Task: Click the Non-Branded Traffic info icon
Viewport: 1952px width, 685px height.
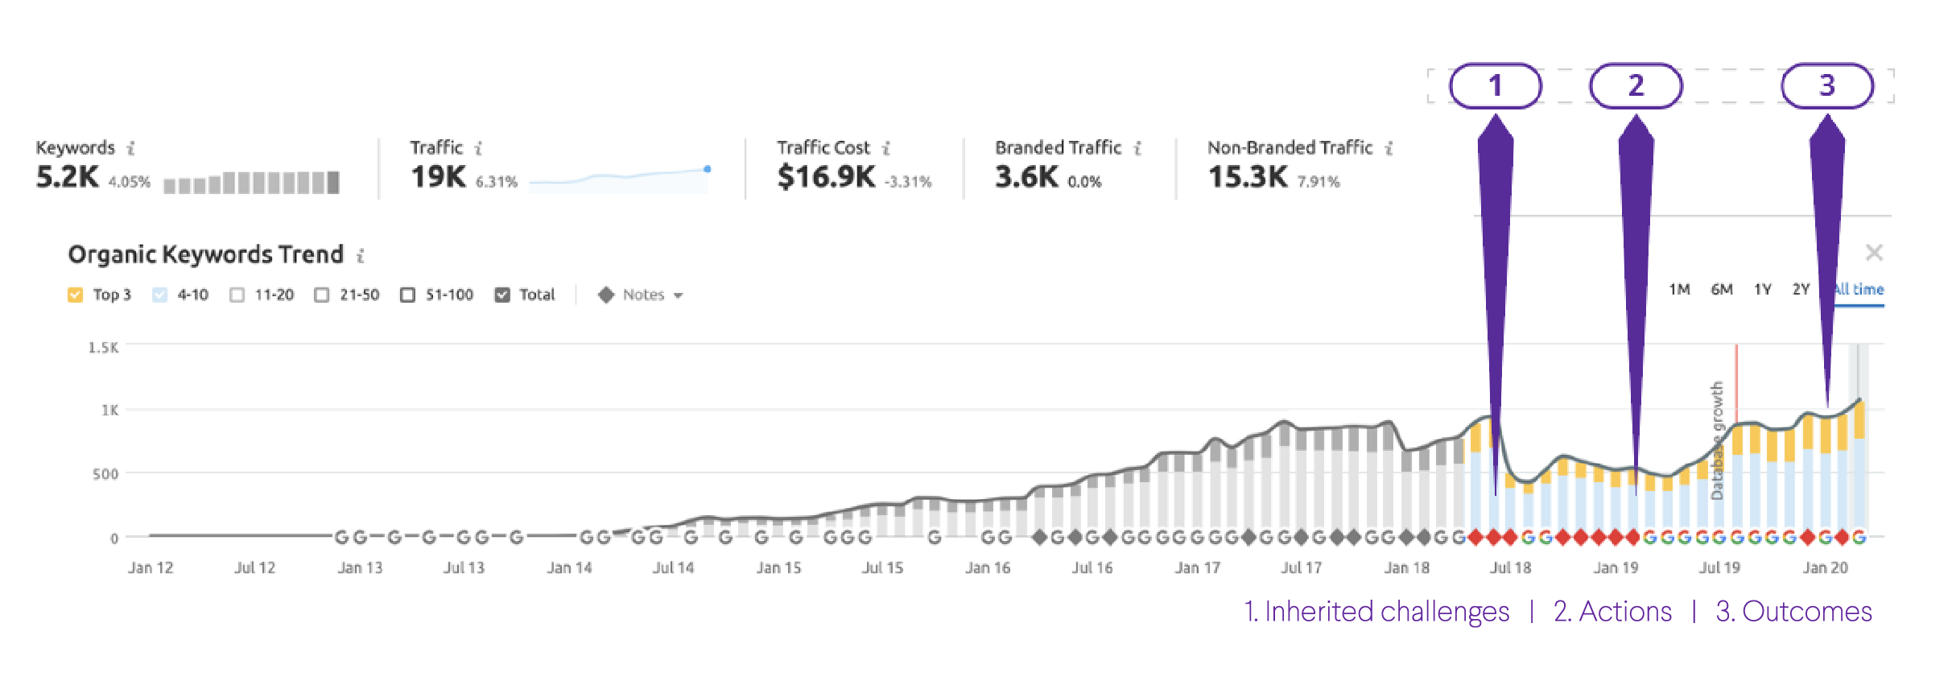Action: coord(1389,148)
